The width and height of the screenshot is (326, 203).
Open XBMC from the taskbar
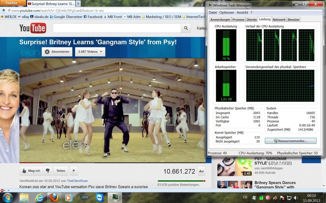coord(85,198)
